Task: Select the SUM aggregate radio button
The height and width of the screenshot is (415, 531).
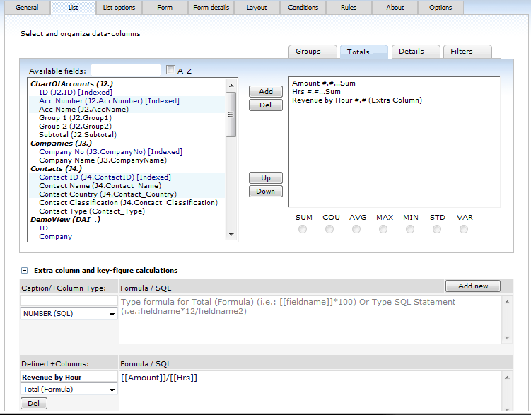Action: click(x=303, y=229)
